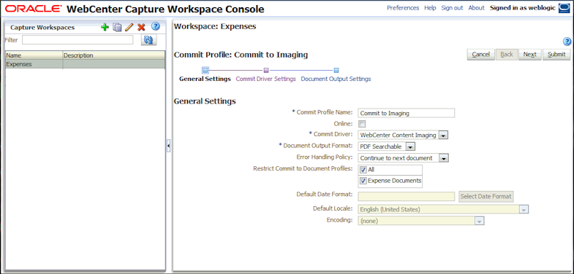Go to Document Output Settings step
The height and width of the screenshot is (274, 574).
click(x=336, y=79)
